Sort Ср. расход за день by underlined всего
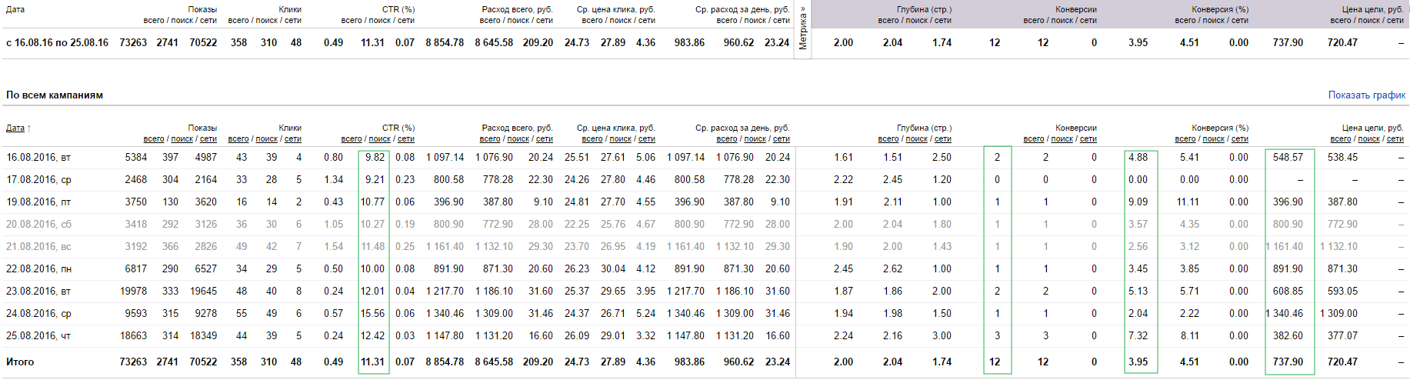The height and width of the screenshot is (380, 1410). point(727,139)
